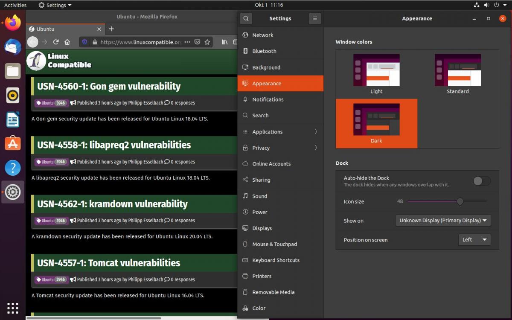Enable Auto-hide the Dock switch

[x=482, y=181]
